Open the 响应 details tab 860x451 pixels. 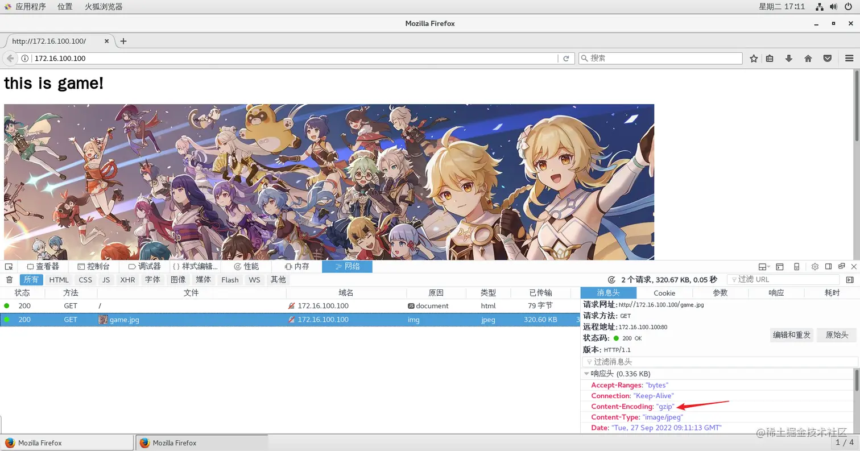(776, 293)
